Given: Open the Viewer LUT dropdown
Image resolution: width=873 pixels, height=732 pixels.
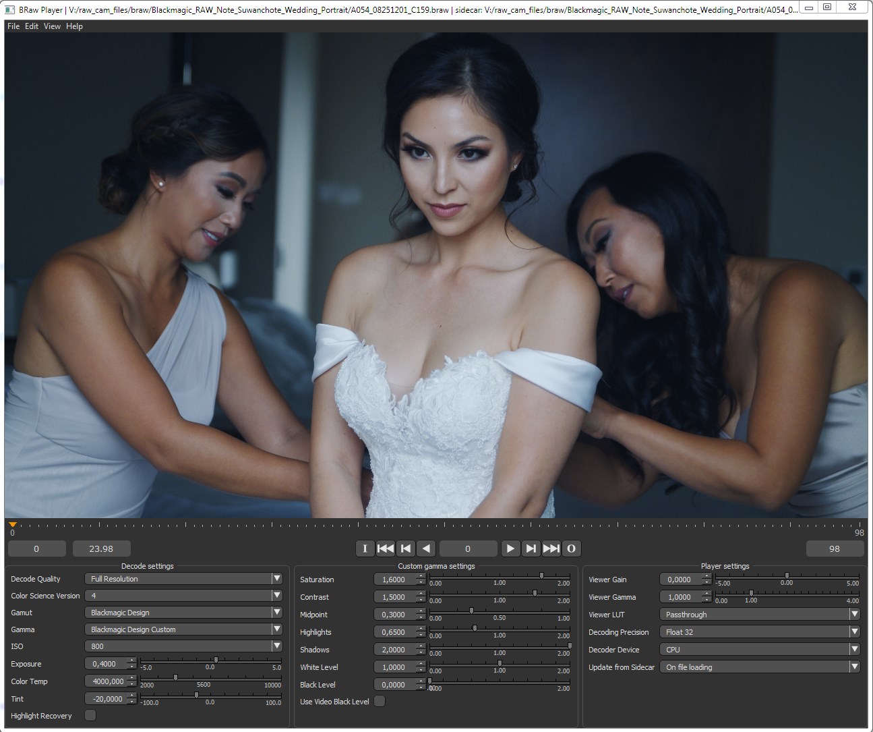Looking at the screenshot, I should coord(760,615).
